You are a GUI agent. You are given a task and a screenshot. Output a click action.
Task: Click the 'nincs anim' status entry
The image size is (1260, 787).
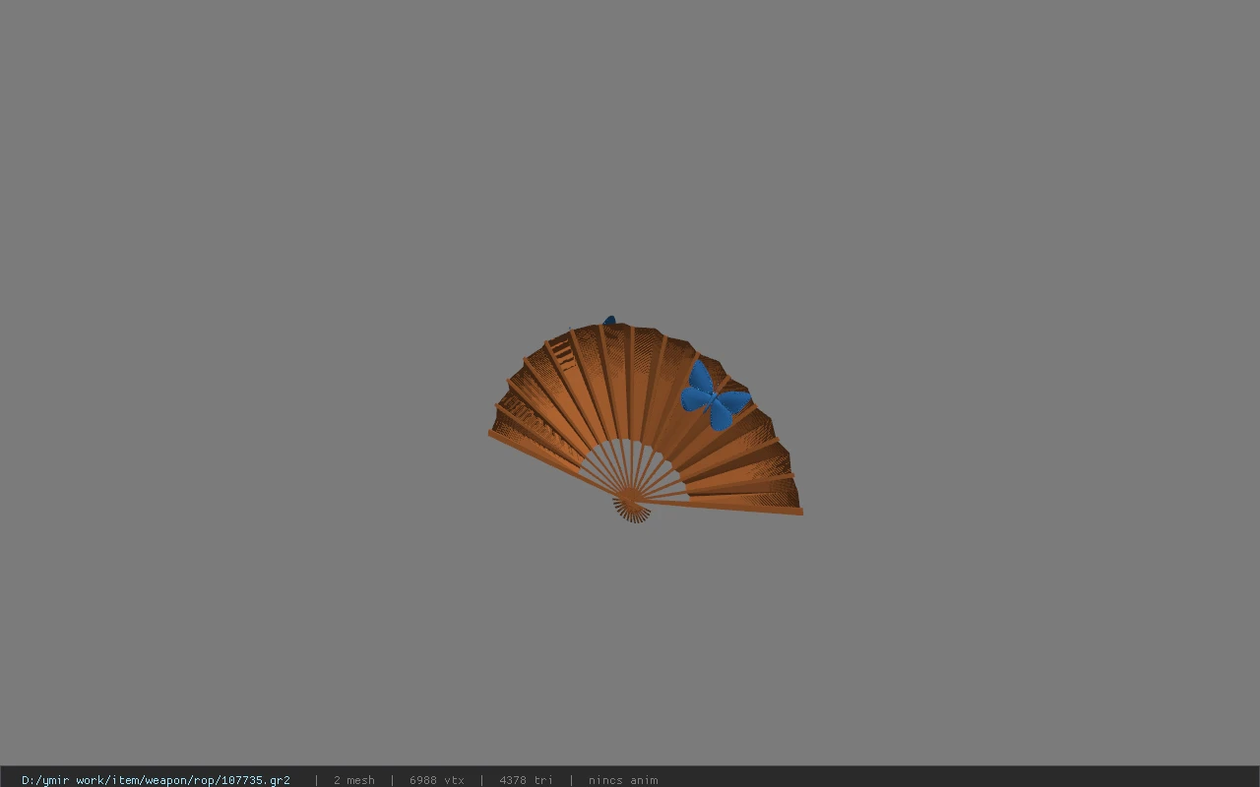pyautogui.click(x=623, y=780)
